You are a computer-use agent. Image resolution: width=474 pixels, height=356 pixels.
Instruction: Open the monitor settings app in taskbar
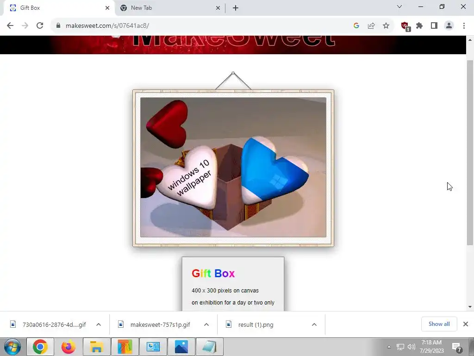tap(153, 347)
